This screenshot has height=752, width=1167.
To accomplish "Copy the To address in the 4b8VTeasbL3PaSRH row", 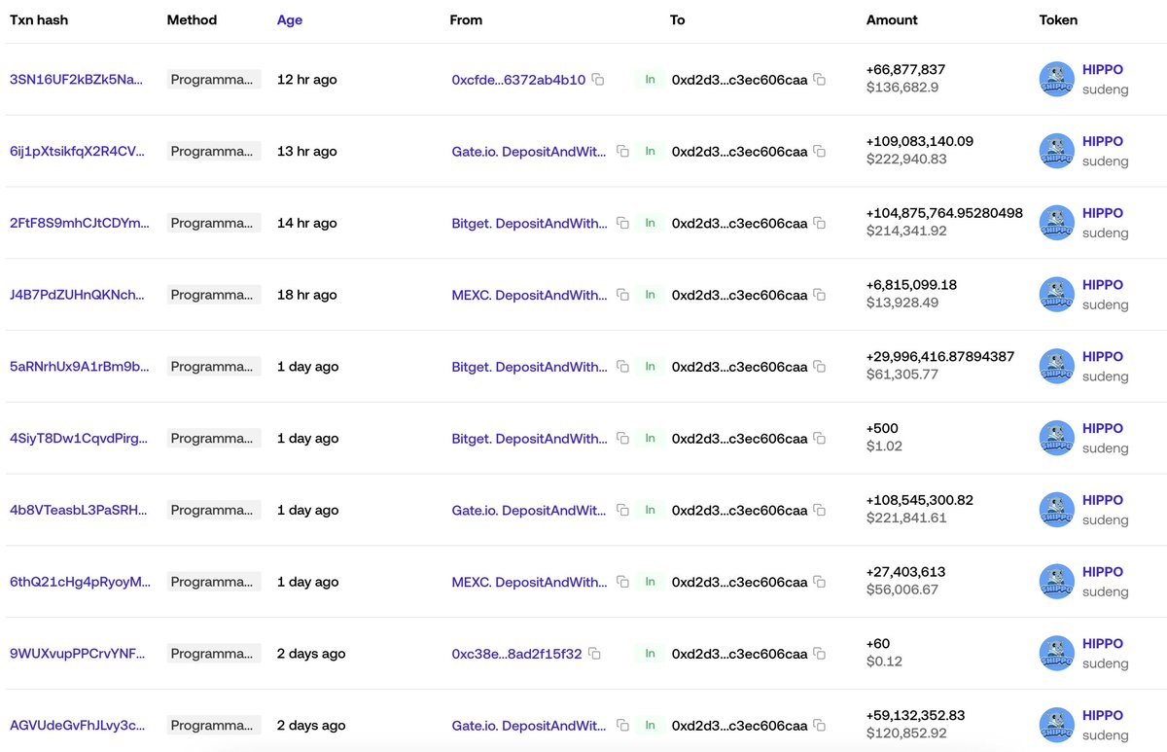I will pos(820,511).
